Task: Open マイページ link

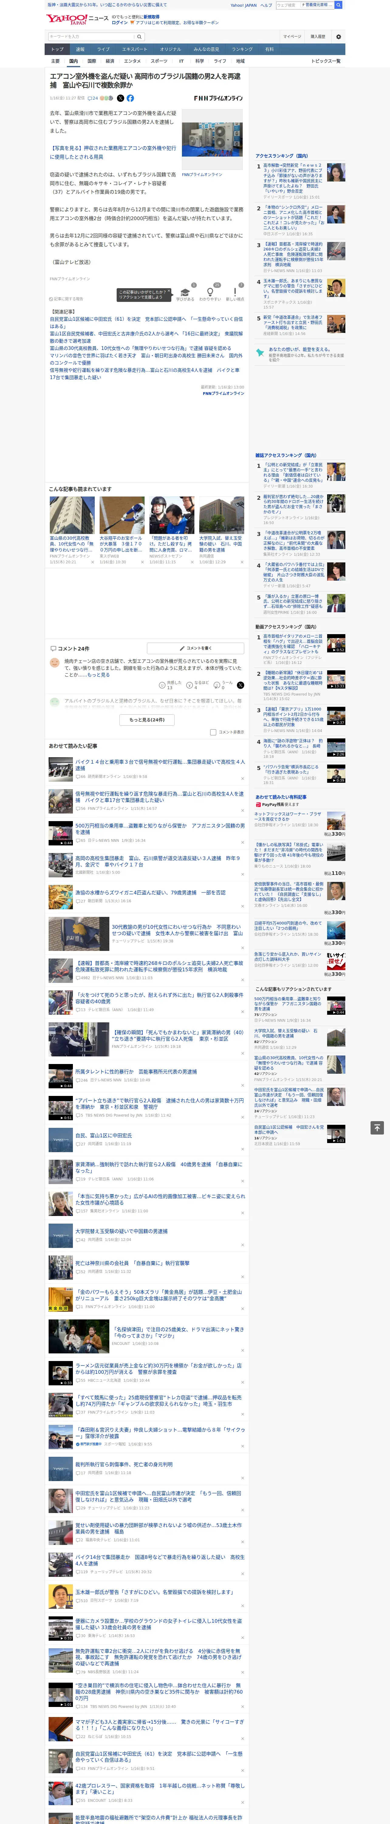Action: [292, 37]
